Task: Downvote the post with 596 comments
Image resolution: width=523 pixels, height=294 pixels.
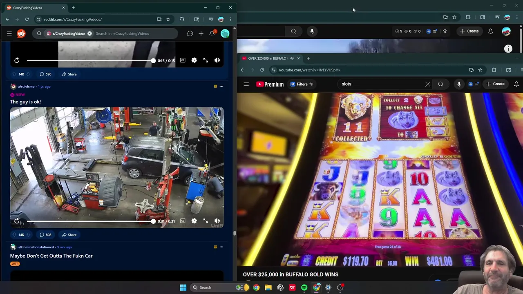Action: [x=28, y=74]
